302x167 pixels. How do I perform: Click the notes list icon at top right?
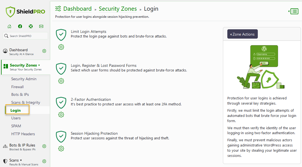293,11
